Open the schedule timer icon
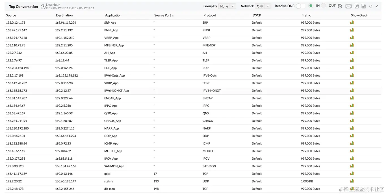The height and width of the screenshot is (194, 386). 340,6
